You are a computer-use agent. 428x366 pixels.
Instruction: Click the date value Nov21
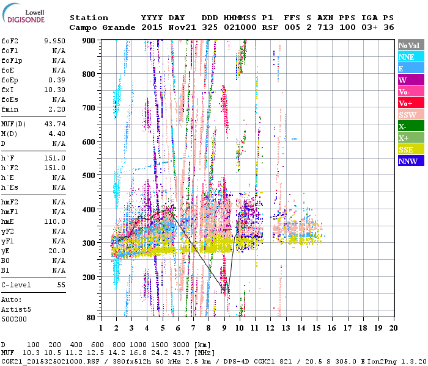(x=182, y=27)
